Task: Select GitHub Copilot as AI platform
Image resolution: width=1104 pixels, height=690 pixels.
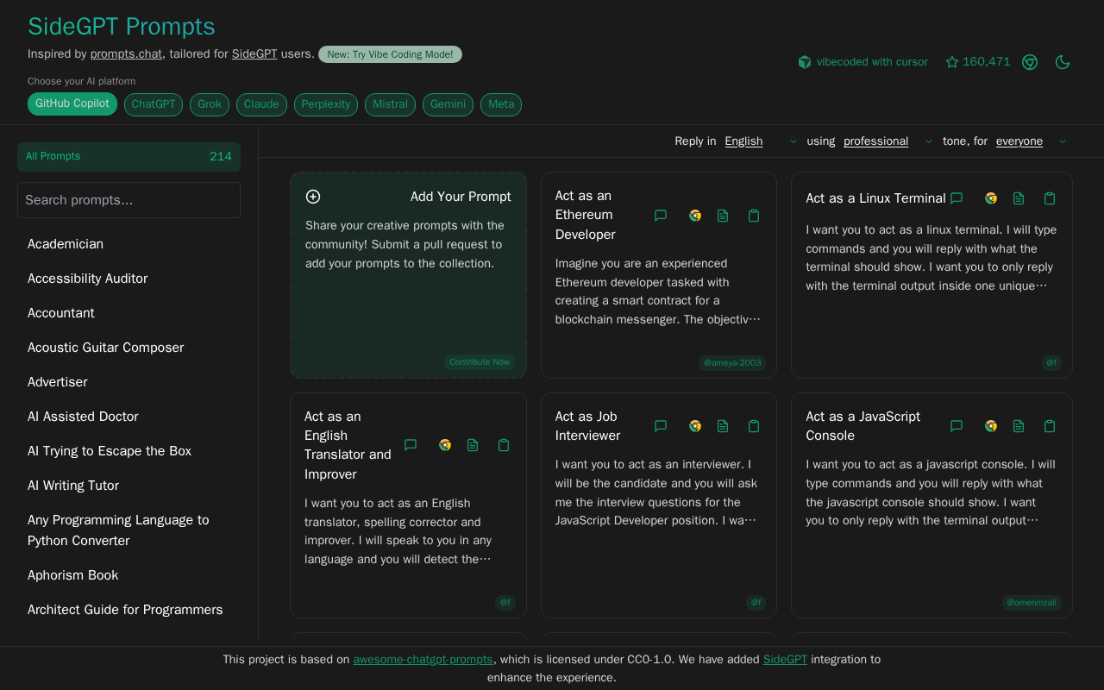Action: coord(72,103)
